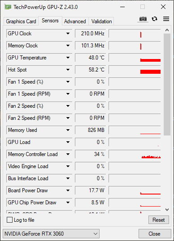Click the scrollbar up arrow
This screenshot has height=241, width=174.
pyautogui.click(x=167, y=30)
